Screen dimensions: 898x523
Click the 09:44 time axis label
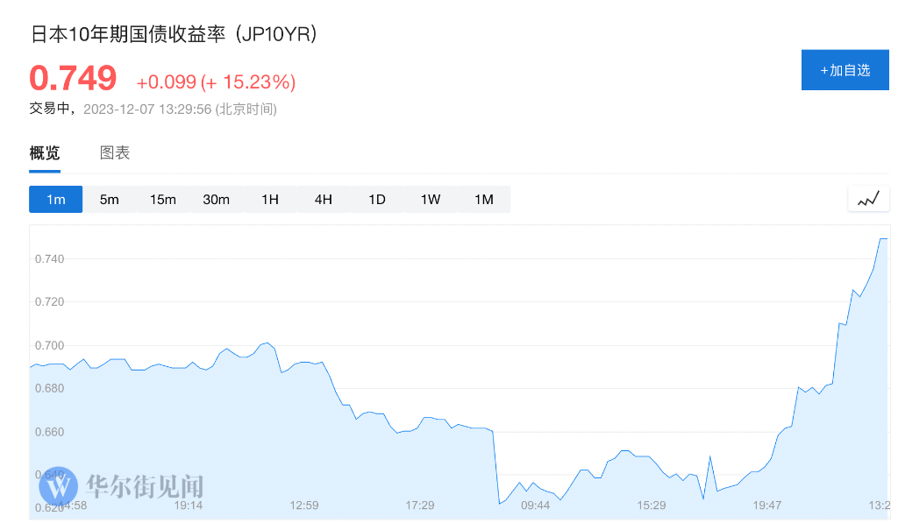[x=535, y=505]
